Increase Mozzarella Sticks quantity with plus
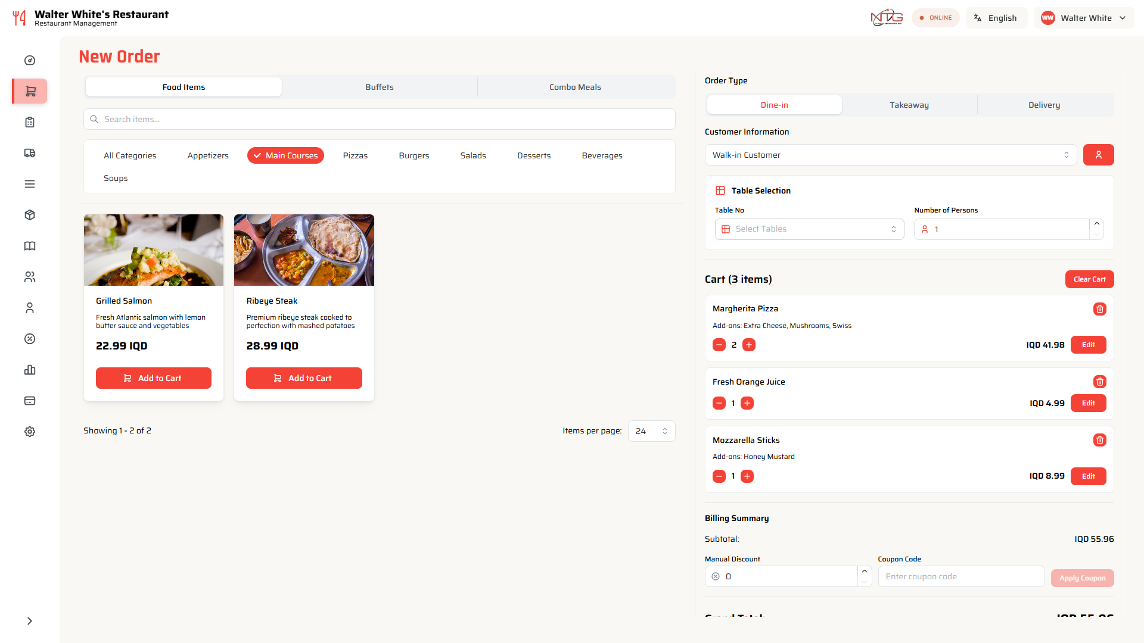Screen dimensions: 1144x643 click(747, 476)
